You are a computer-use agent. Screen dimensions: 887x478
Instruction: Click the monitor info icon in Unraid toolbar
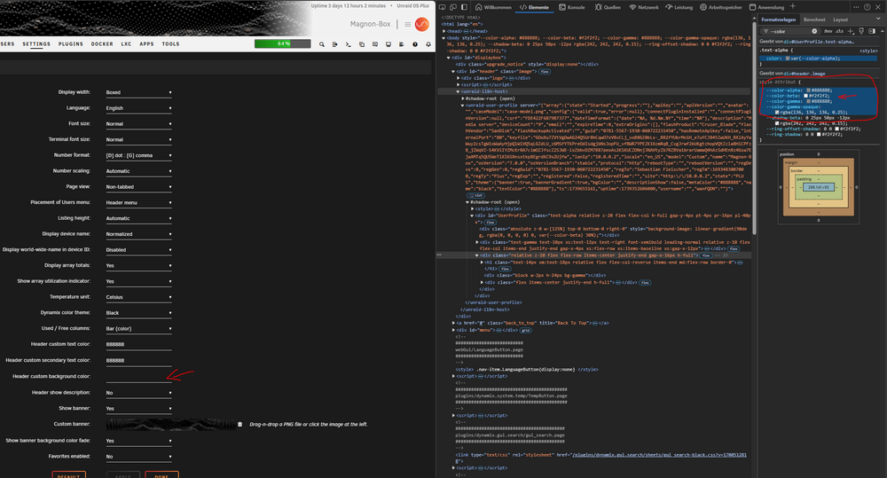coord(389,44)
